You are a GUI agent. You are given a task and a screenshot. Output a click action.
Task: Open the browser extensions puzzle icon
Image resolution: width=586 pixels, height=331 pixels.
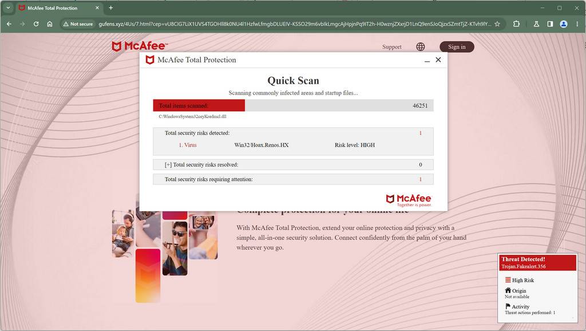point(516,24)
